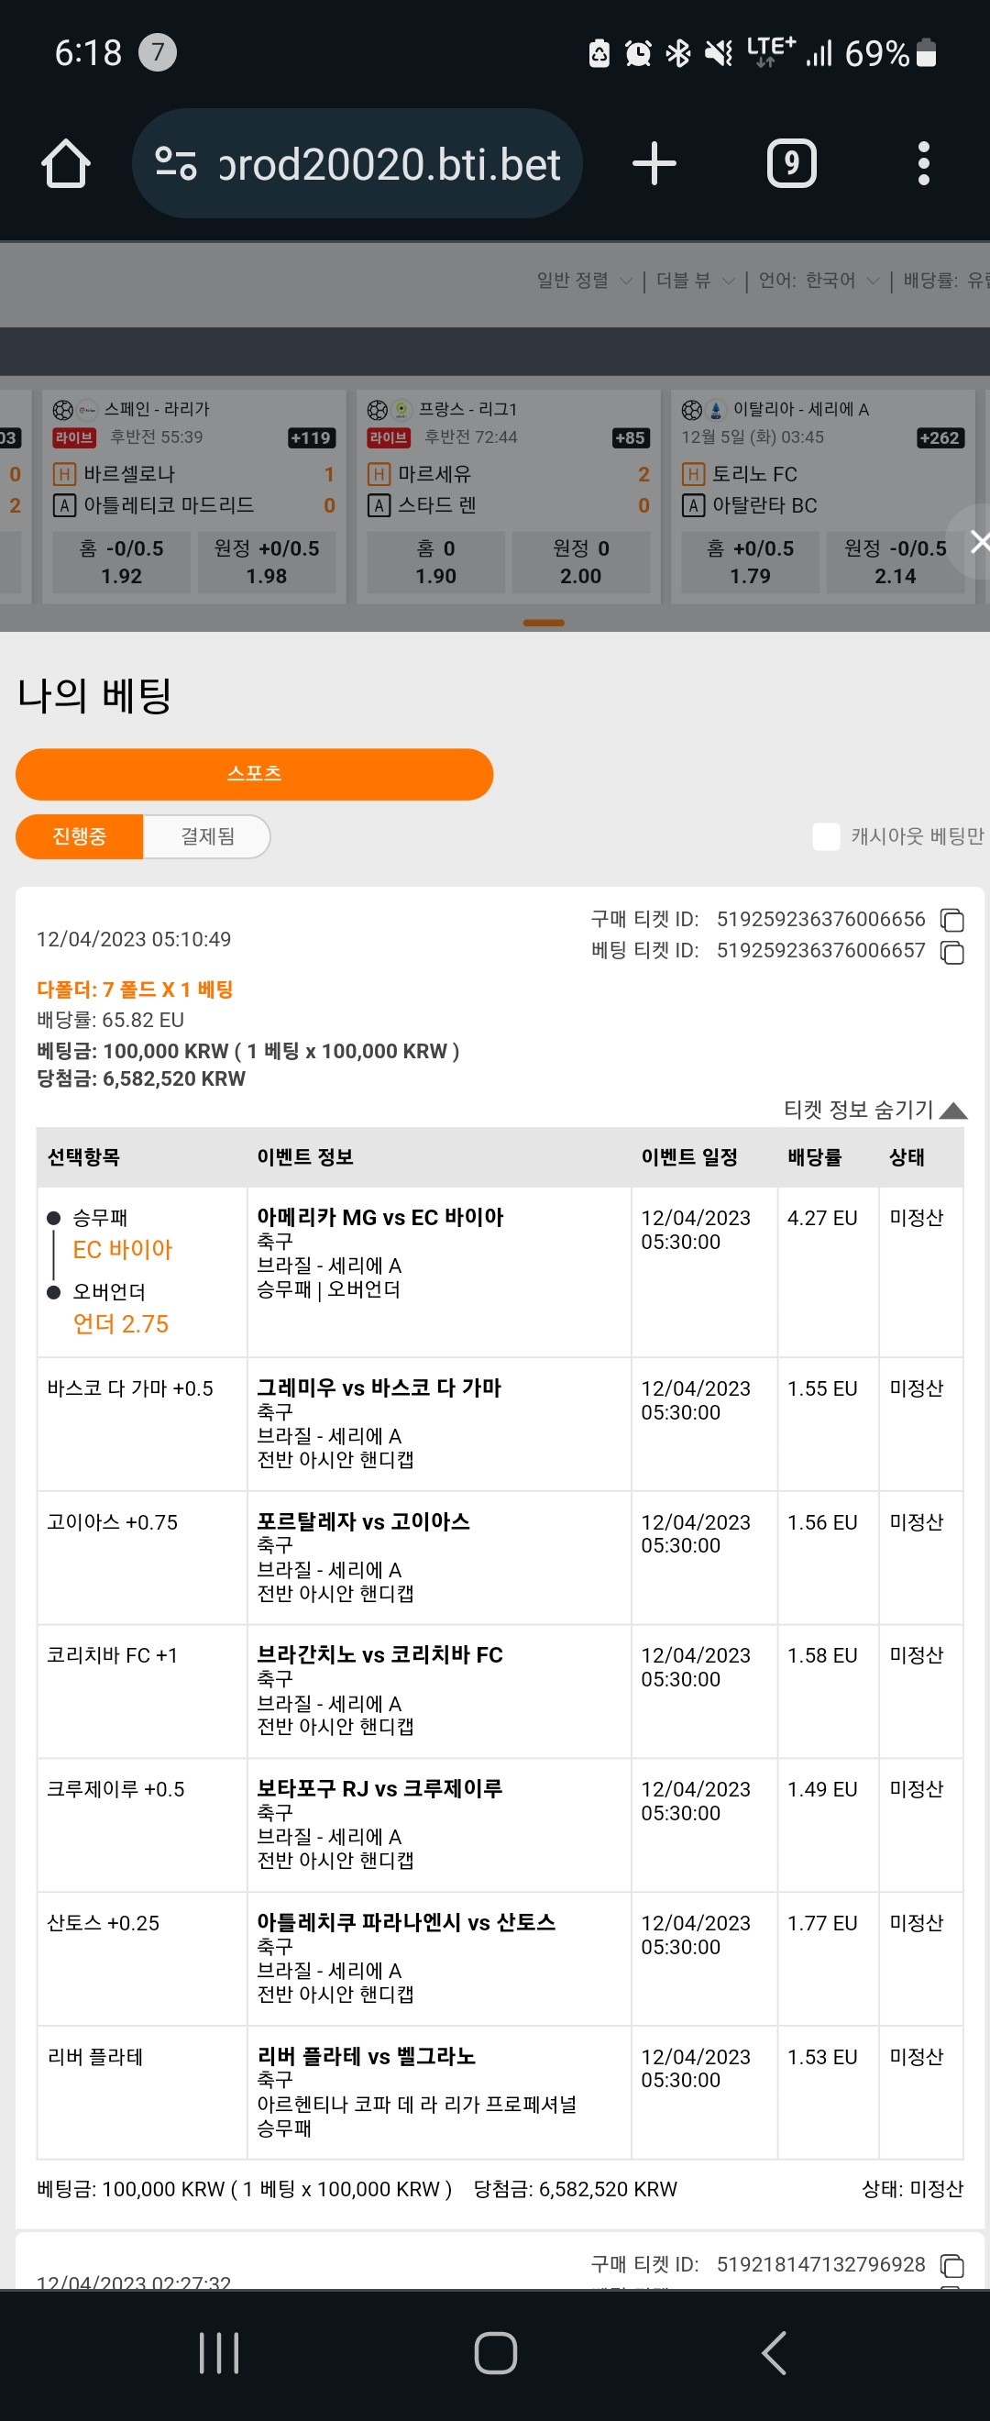This screenshot has height=2421, width=990.
Task: Copy purchase ticket ID 519259236376006656
Action: [x=952, y=920]
